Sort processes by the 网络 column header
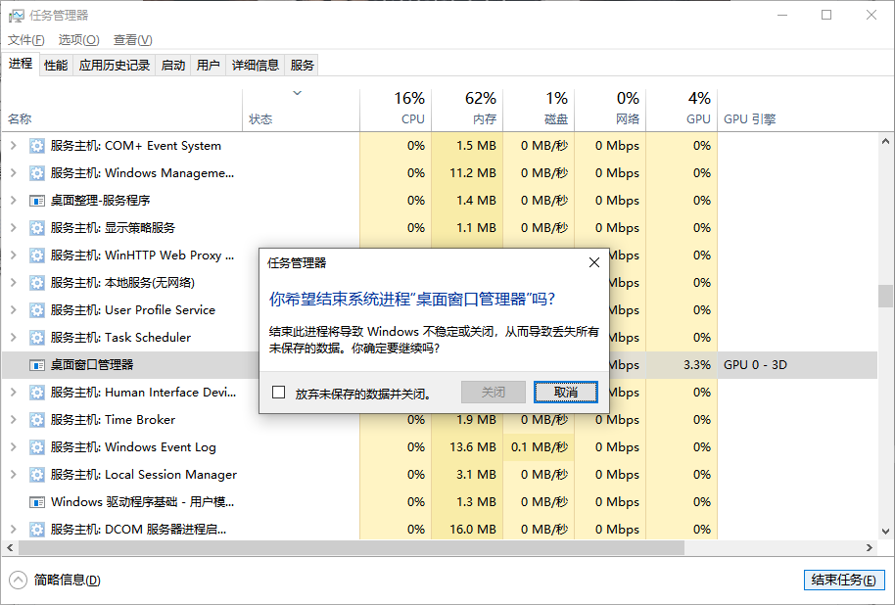The width and height of the screenshot is (895, 605). click(x=610, y=110)
